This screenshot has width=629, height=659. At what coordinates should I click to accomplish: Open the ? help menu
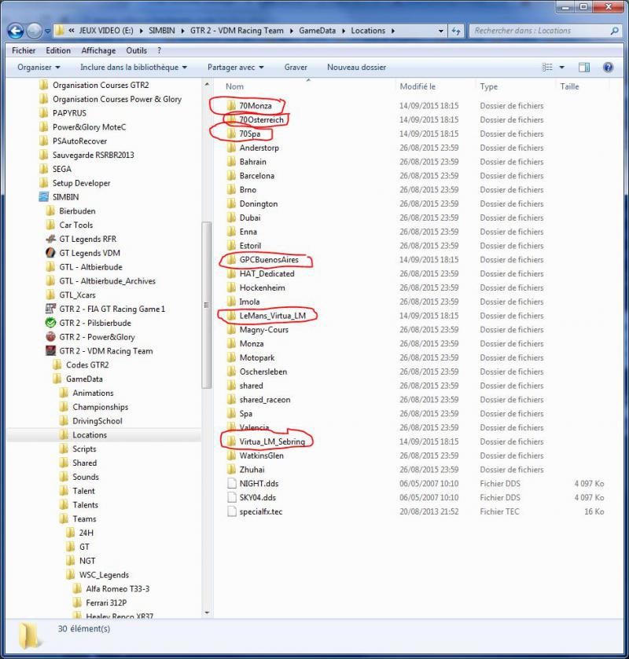click(159, 50)
